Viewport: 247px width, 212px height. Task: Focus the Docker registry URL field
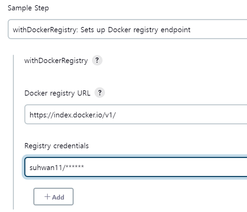click(136, 114)
